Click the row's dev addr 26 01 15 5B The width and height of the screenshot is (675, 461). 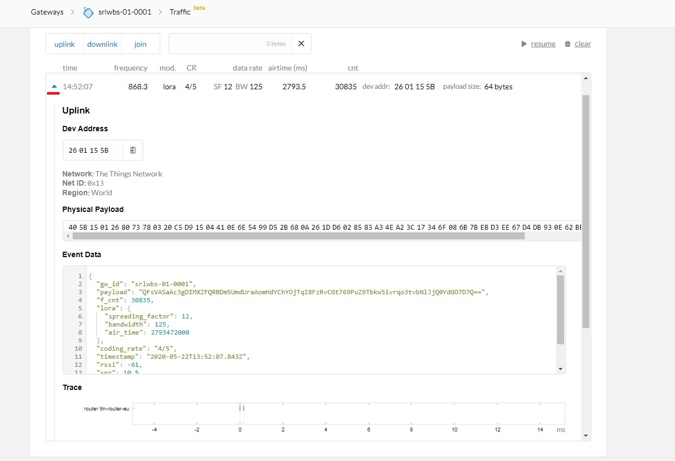pos(414,87)
